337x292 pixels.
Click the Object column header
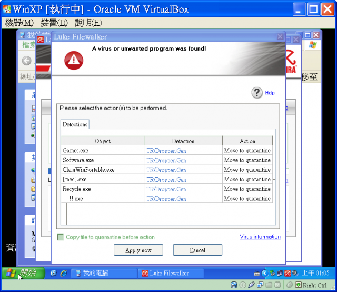tap(103, 141)
